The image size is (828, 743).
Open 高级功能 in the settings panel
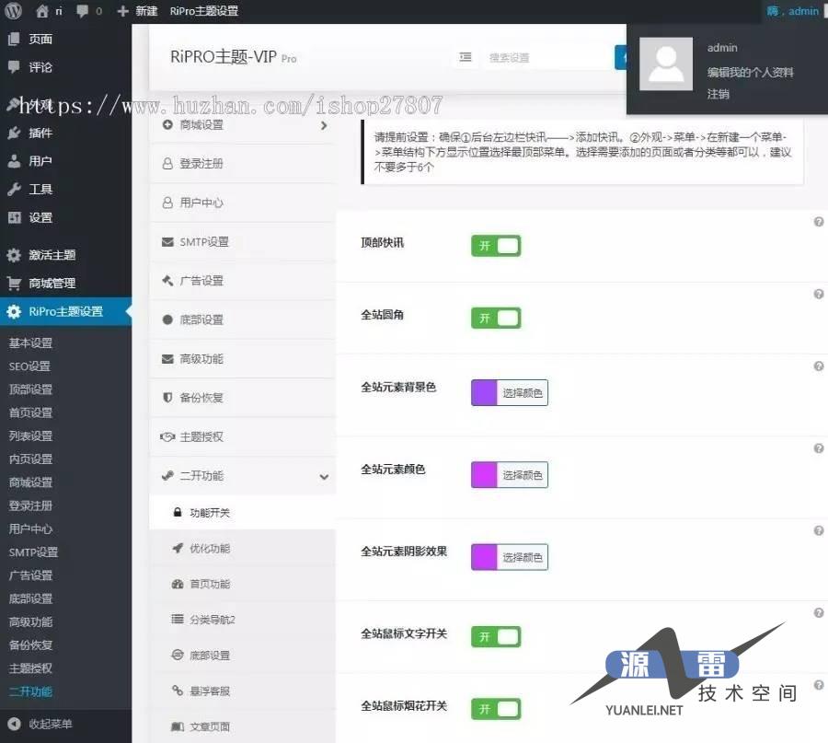[242, 359]
